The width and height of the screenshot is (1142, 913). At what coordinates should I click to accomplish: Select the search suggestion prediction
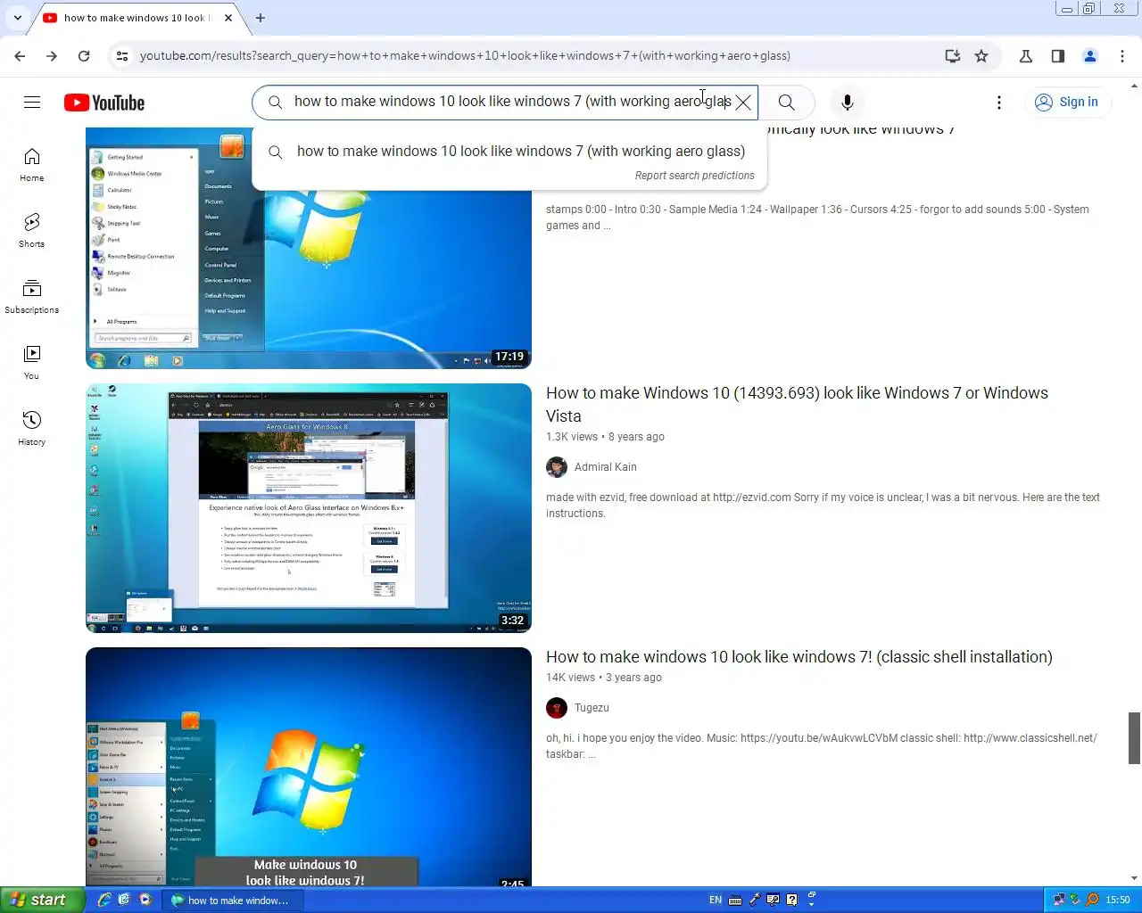509,152
